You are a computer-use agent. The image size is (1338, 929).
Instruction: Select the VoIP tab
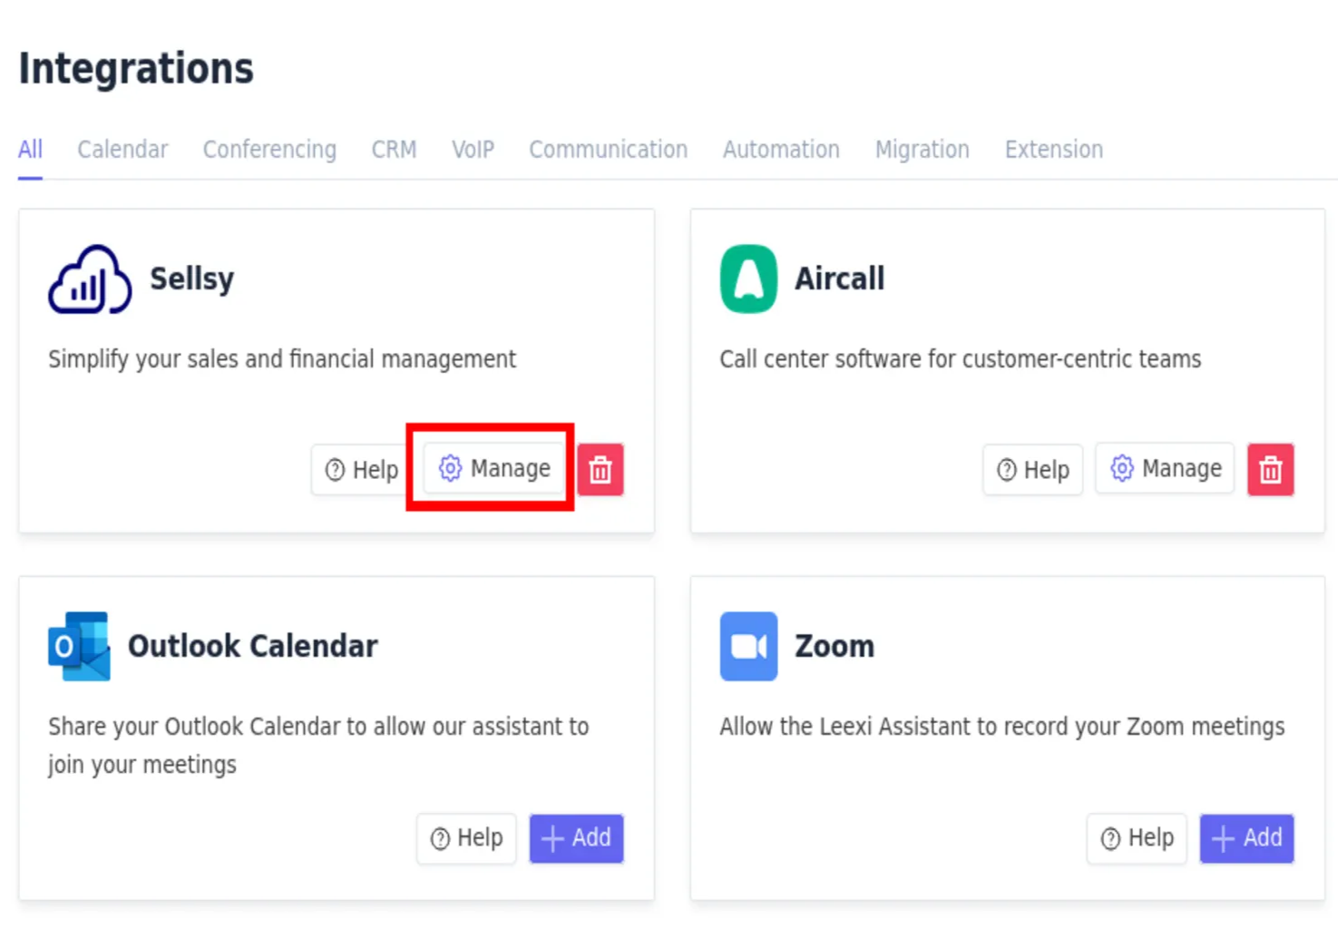coord(473,150)
